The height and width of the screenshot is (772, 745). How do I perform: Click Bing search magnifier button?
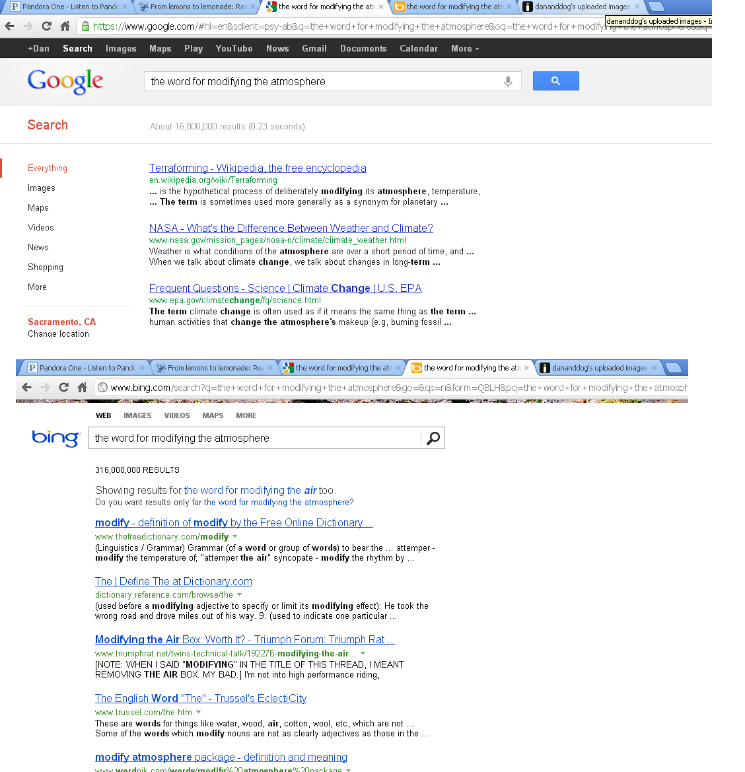[433, 438]
